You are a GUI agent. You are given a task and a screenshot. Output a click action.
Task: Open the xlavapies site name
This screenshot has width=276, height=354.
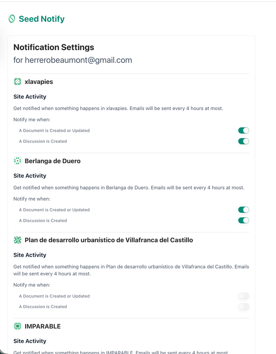(39, 82)
